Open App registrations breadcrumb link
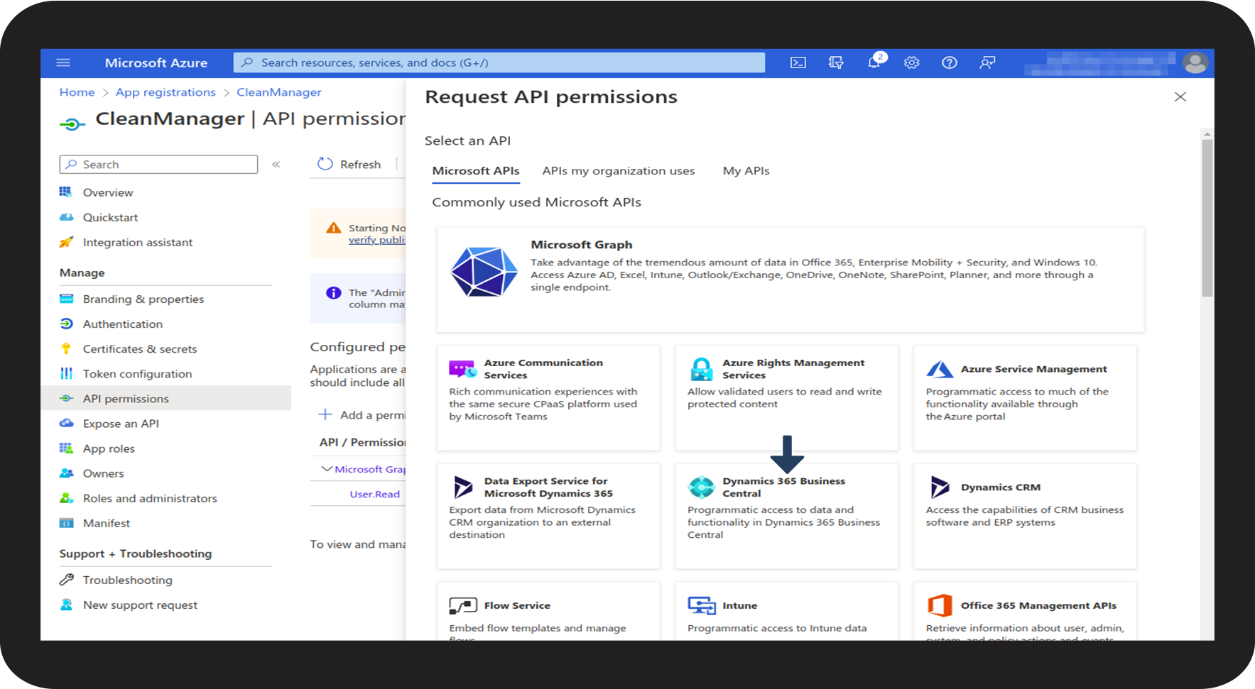This screenshot has height=689, width=1255. pyautogui.click(x=165, y=92)
